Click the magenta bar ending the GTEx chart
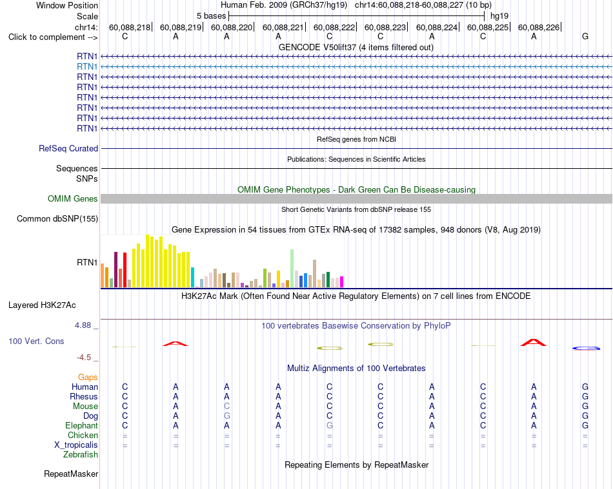Viewport: 613px width, 489px height. click(342, 282)
